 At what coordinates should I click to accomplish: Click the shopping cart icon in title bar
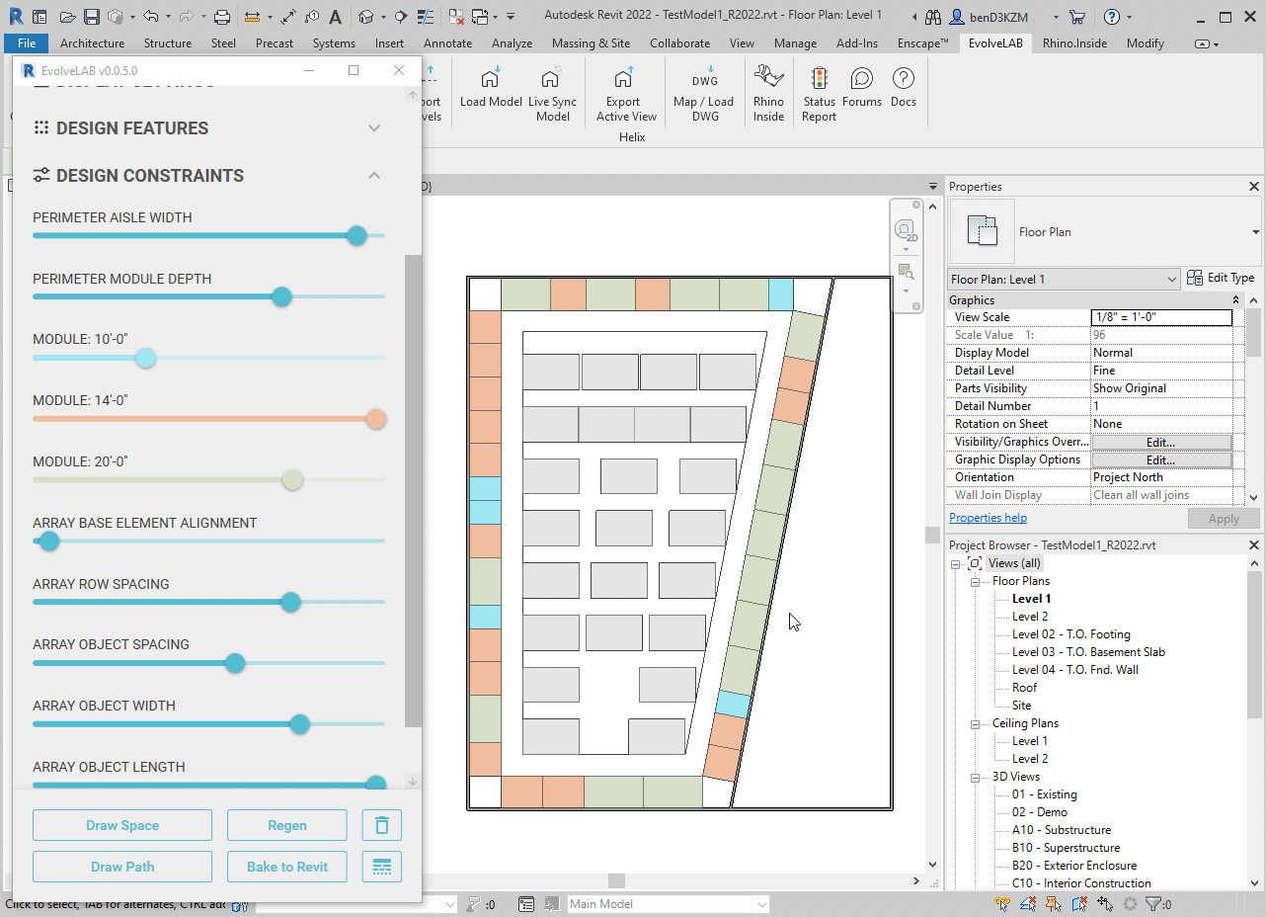point(1076,17)
